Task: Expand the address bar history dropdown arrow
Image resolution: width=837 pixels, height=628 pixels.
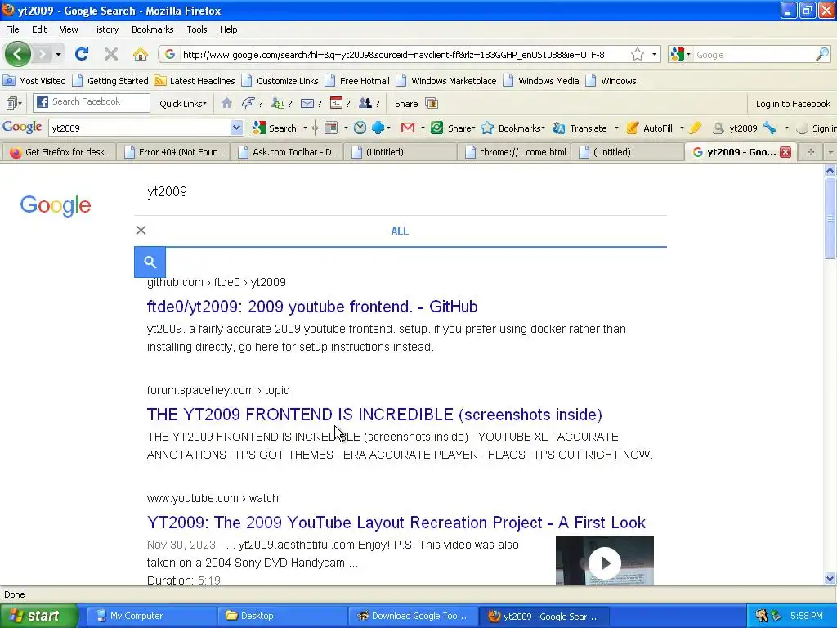Action: 654,54
